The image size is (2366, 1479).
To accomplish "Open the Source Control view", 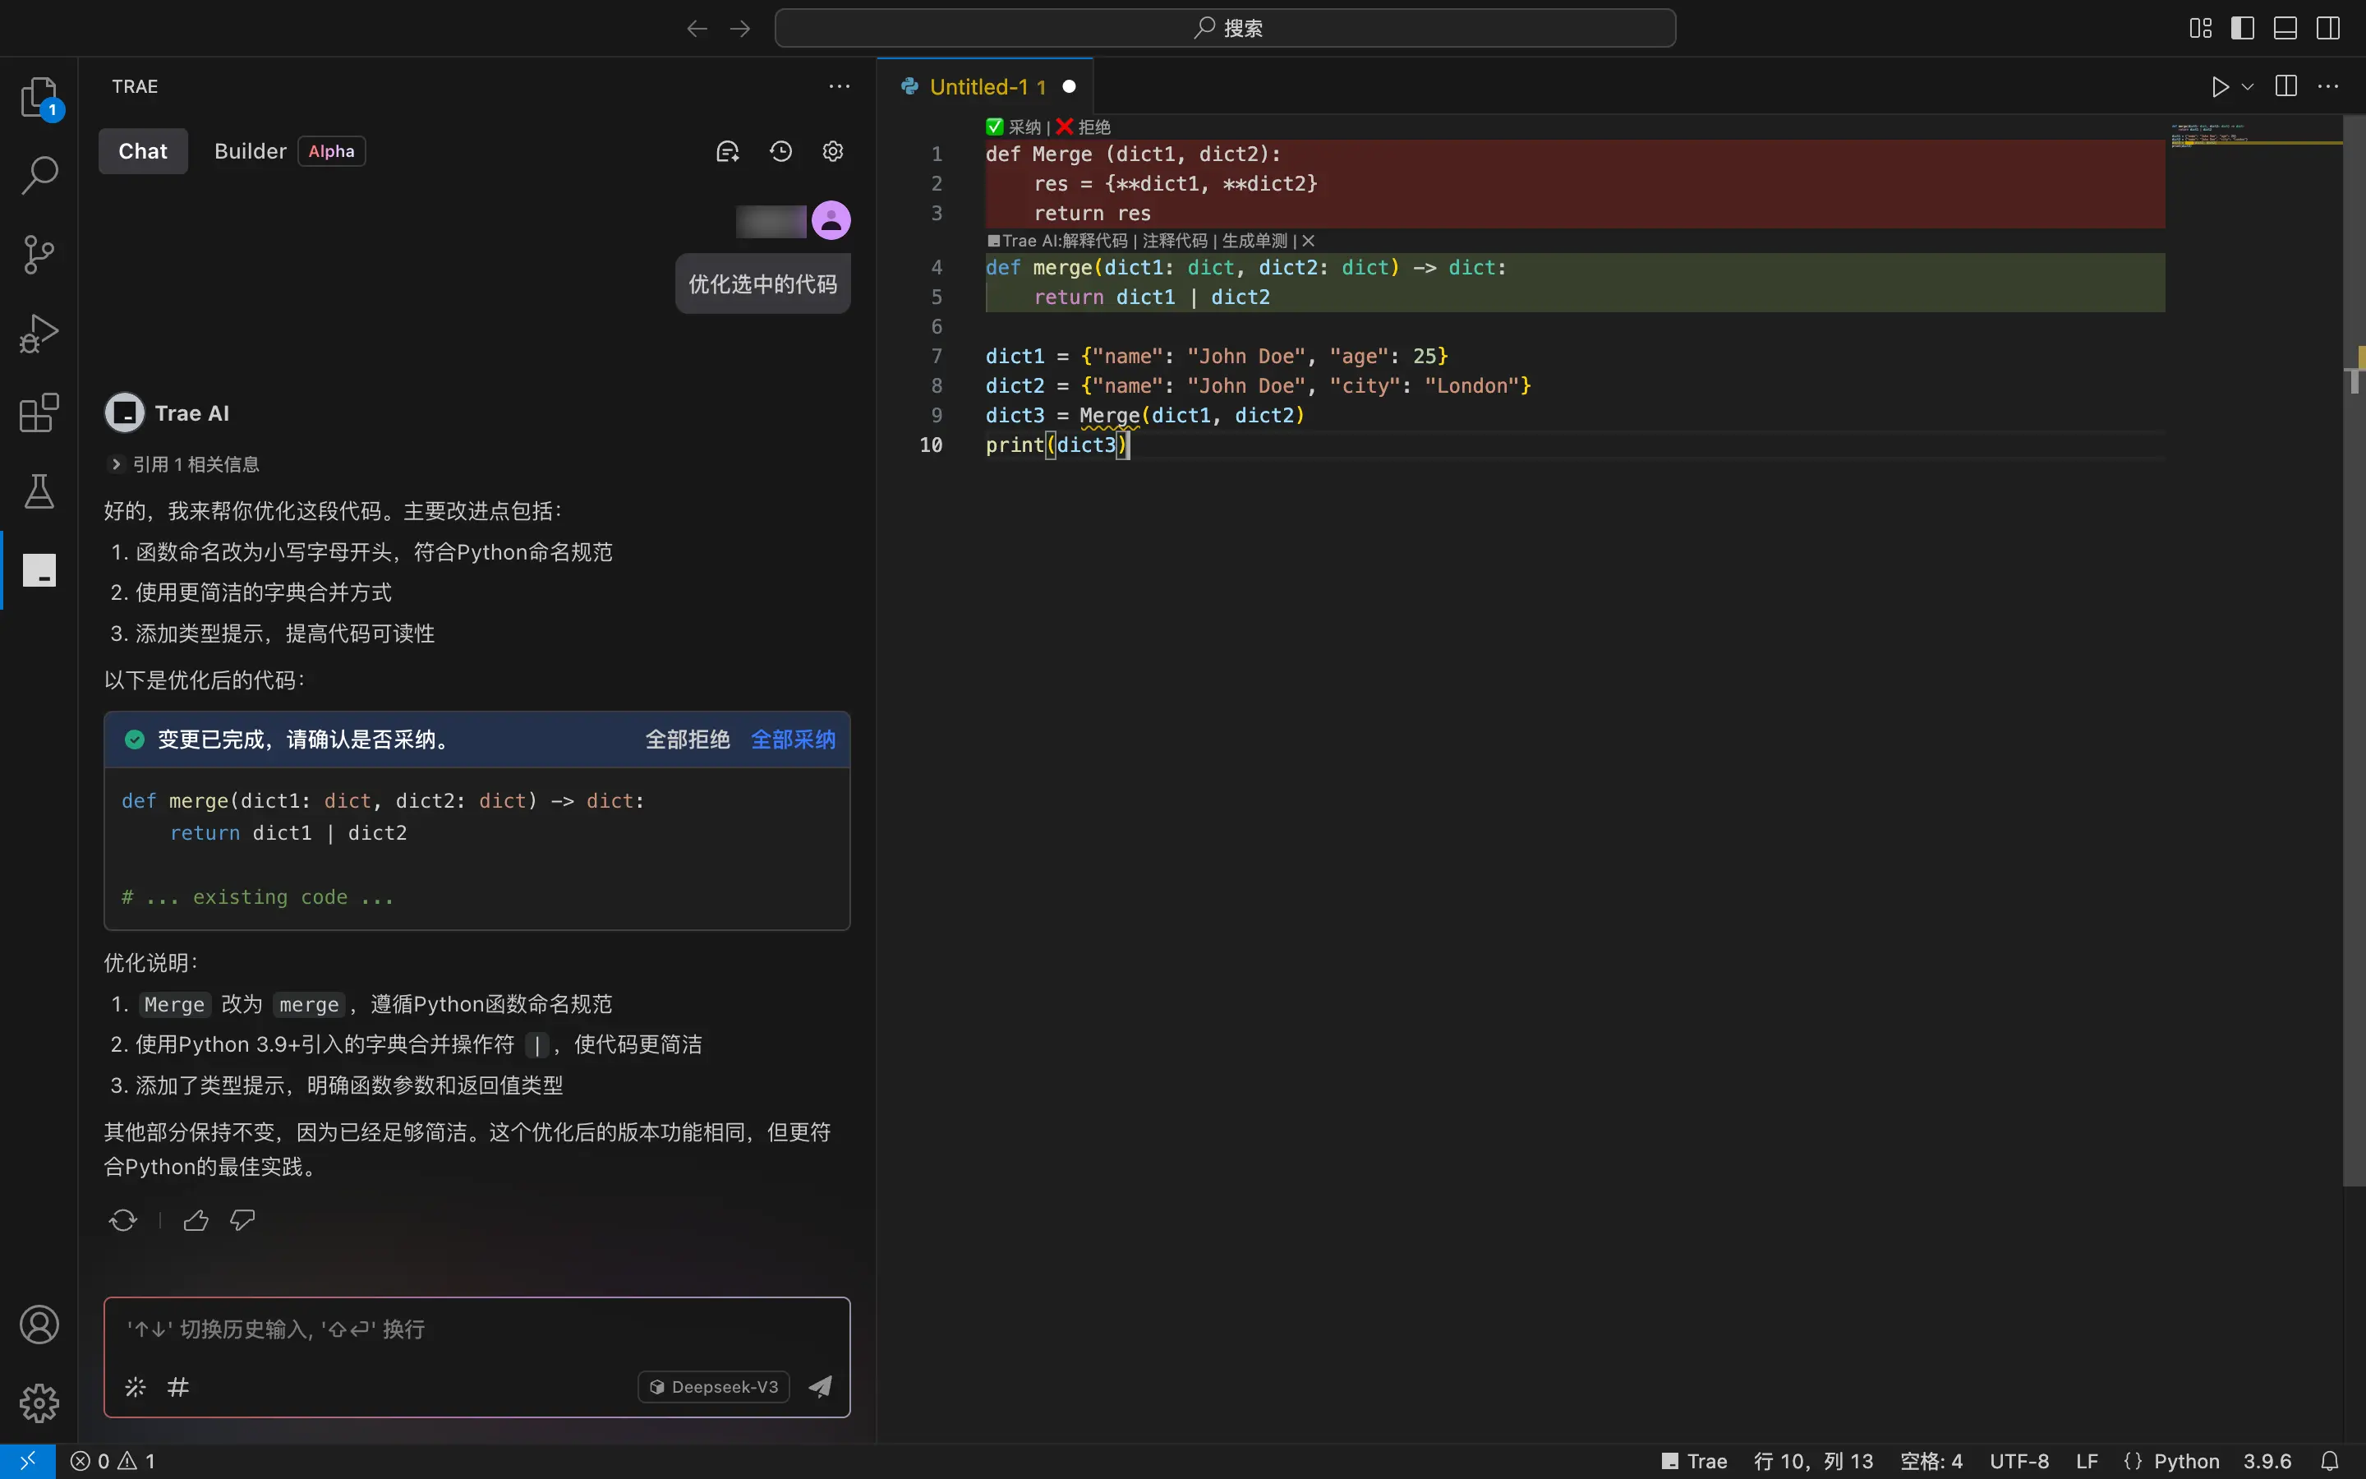I will (39, 255).
